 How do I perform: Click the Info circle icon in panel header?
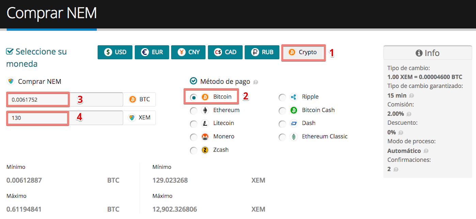click(x=419, y=53)
